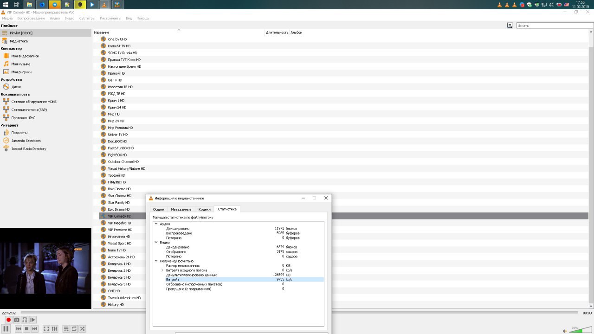Open the Telegram taskbar icon

(55, 5)
